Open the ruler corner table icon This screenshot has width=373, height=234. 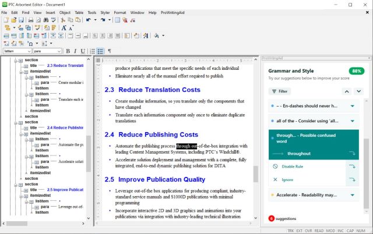[98, 61]
